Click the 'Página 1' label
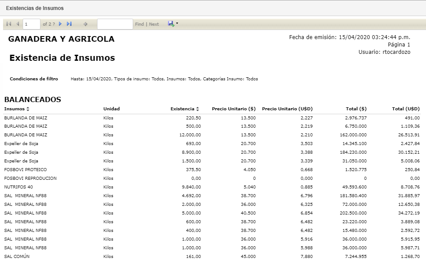The image size is (426, 261). (x=399, y=44)
